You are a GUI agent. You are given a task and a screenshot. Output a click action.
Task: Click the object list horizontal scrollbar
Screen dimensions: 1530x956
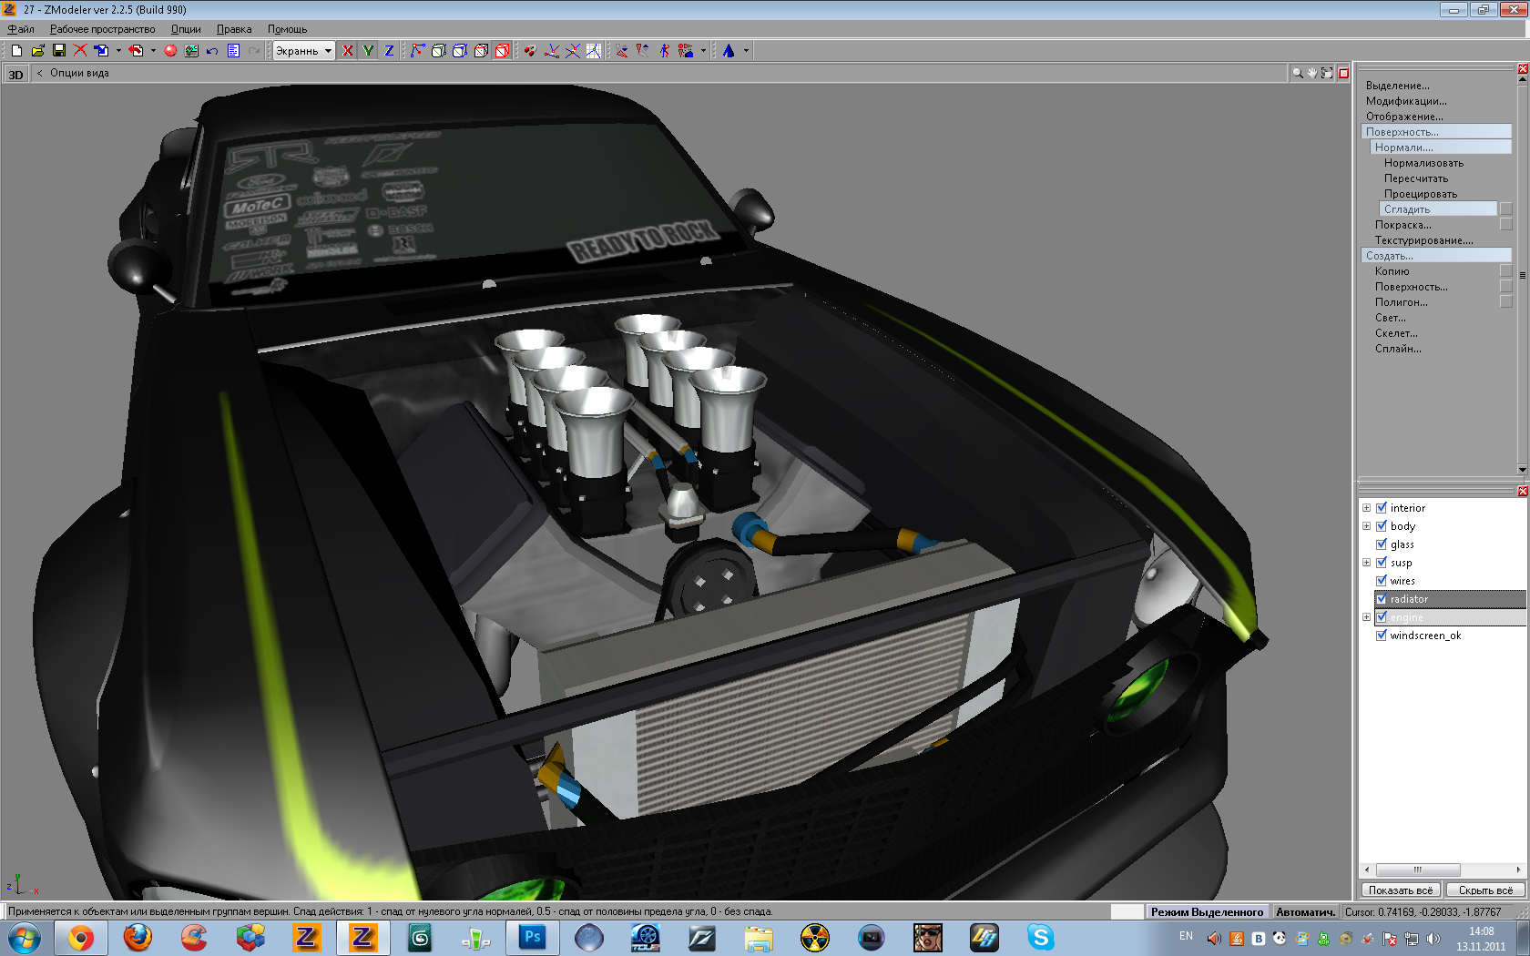coord(1417,870)
